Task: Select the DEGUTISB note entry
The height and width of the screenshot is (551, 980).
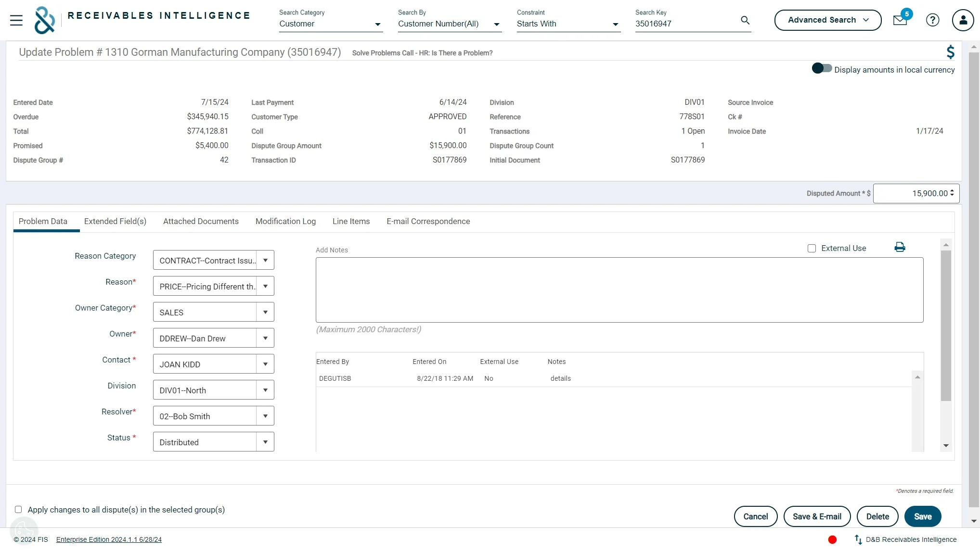Action: 614,378
